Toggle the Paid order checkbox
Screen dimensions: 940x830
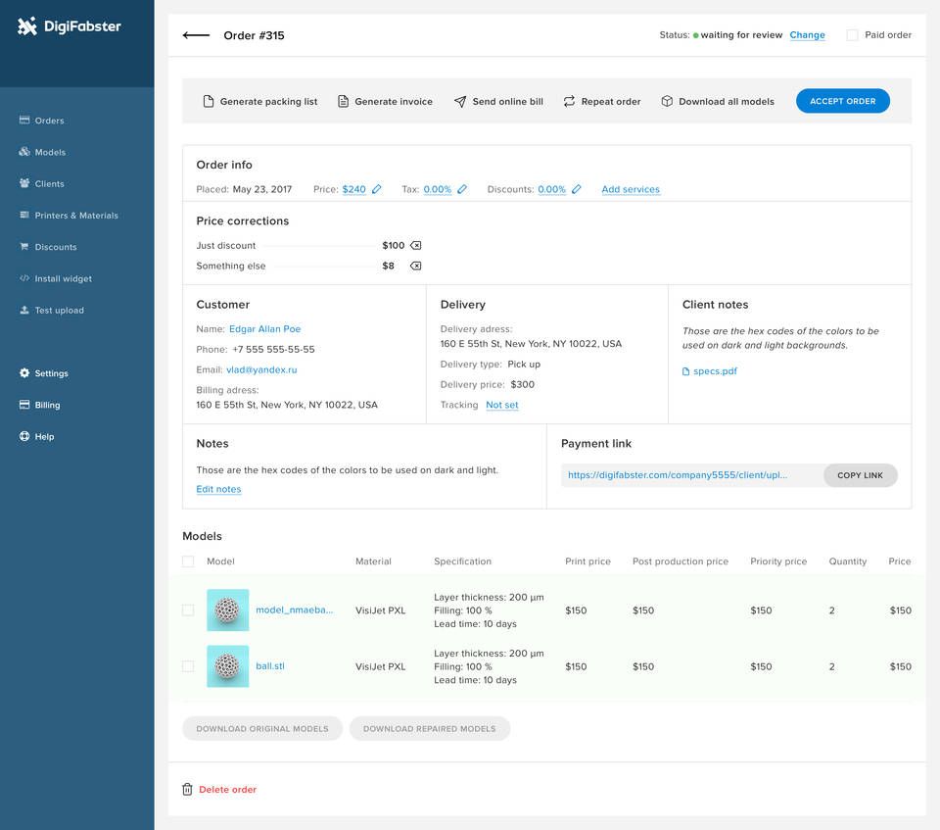[852, 35]
